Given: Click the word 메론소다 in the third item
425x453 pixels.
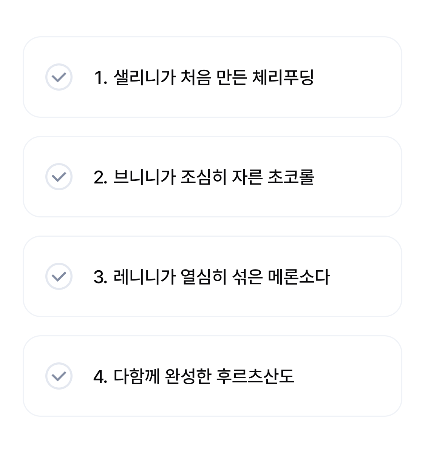Looking at the screenshot, I should tap(299, 277).
